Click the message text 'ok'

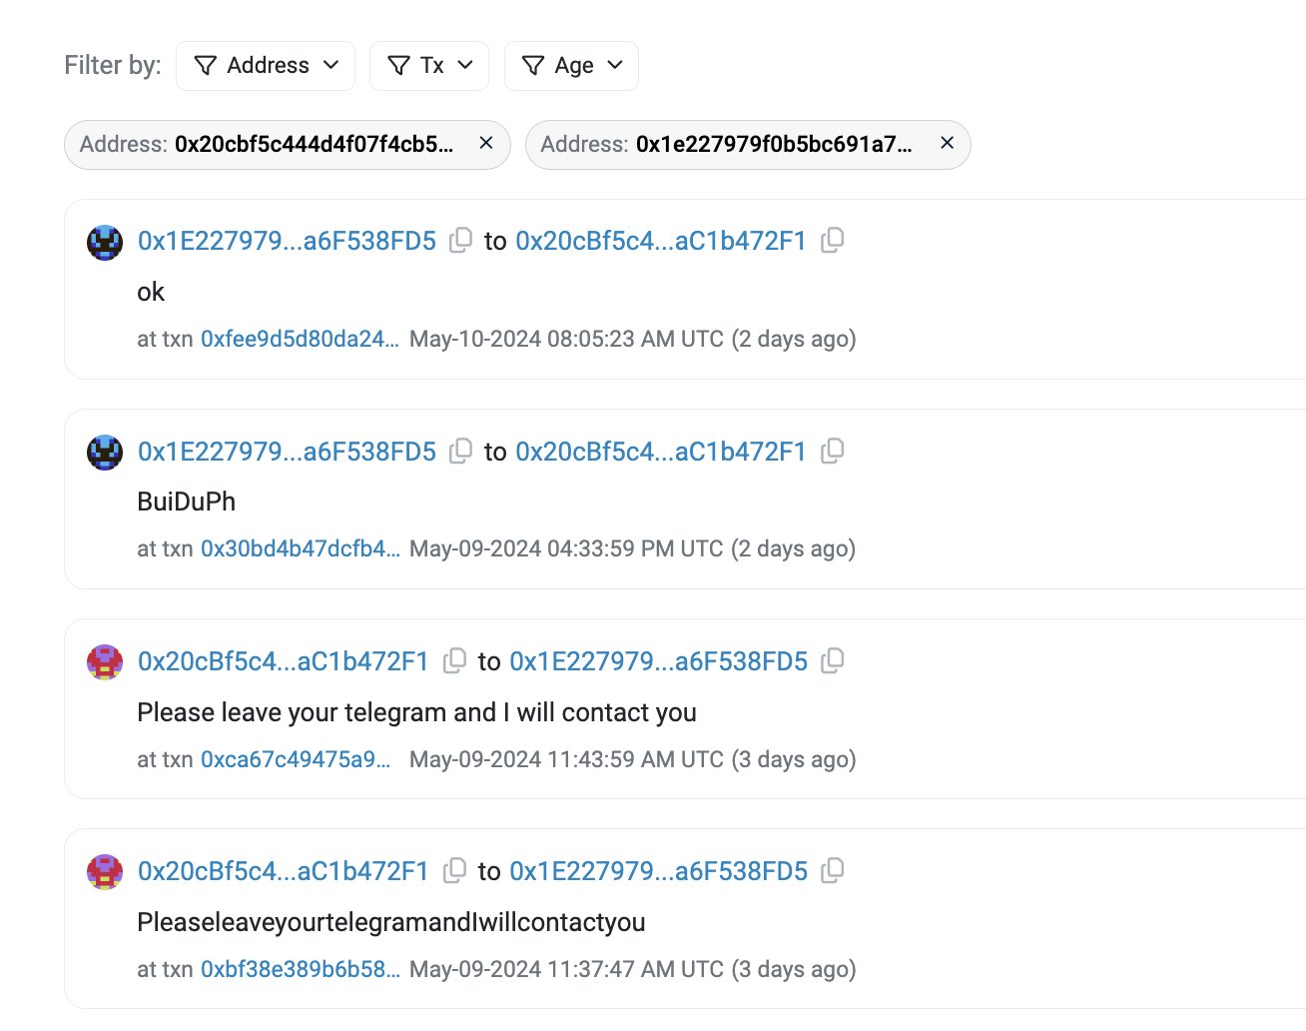pyautogui.click(x=151, y=292)
